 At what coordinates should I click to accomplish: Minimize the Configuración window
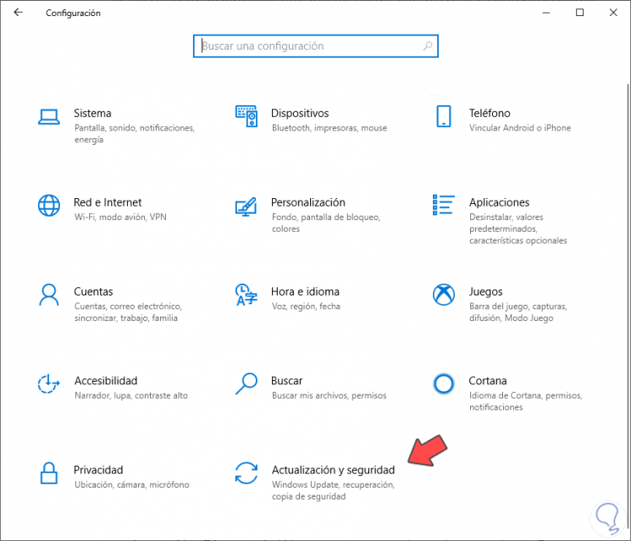click(546, 13)
